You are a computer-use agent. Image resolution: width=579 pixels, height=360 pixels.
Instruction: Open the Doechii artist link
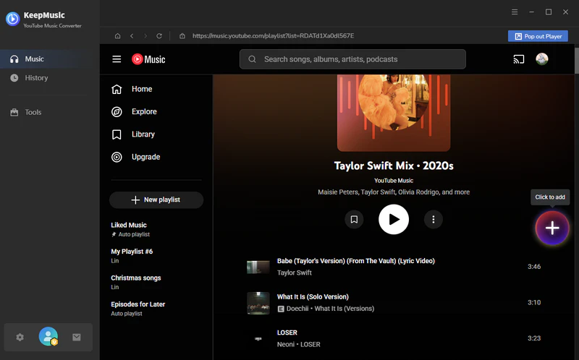[297, 309]
